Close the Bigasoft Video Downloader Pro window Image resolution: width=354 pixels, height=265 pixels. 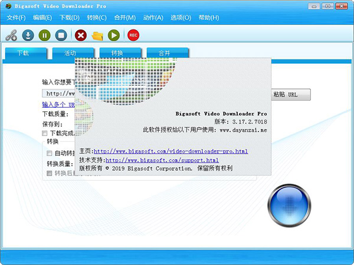342,6
